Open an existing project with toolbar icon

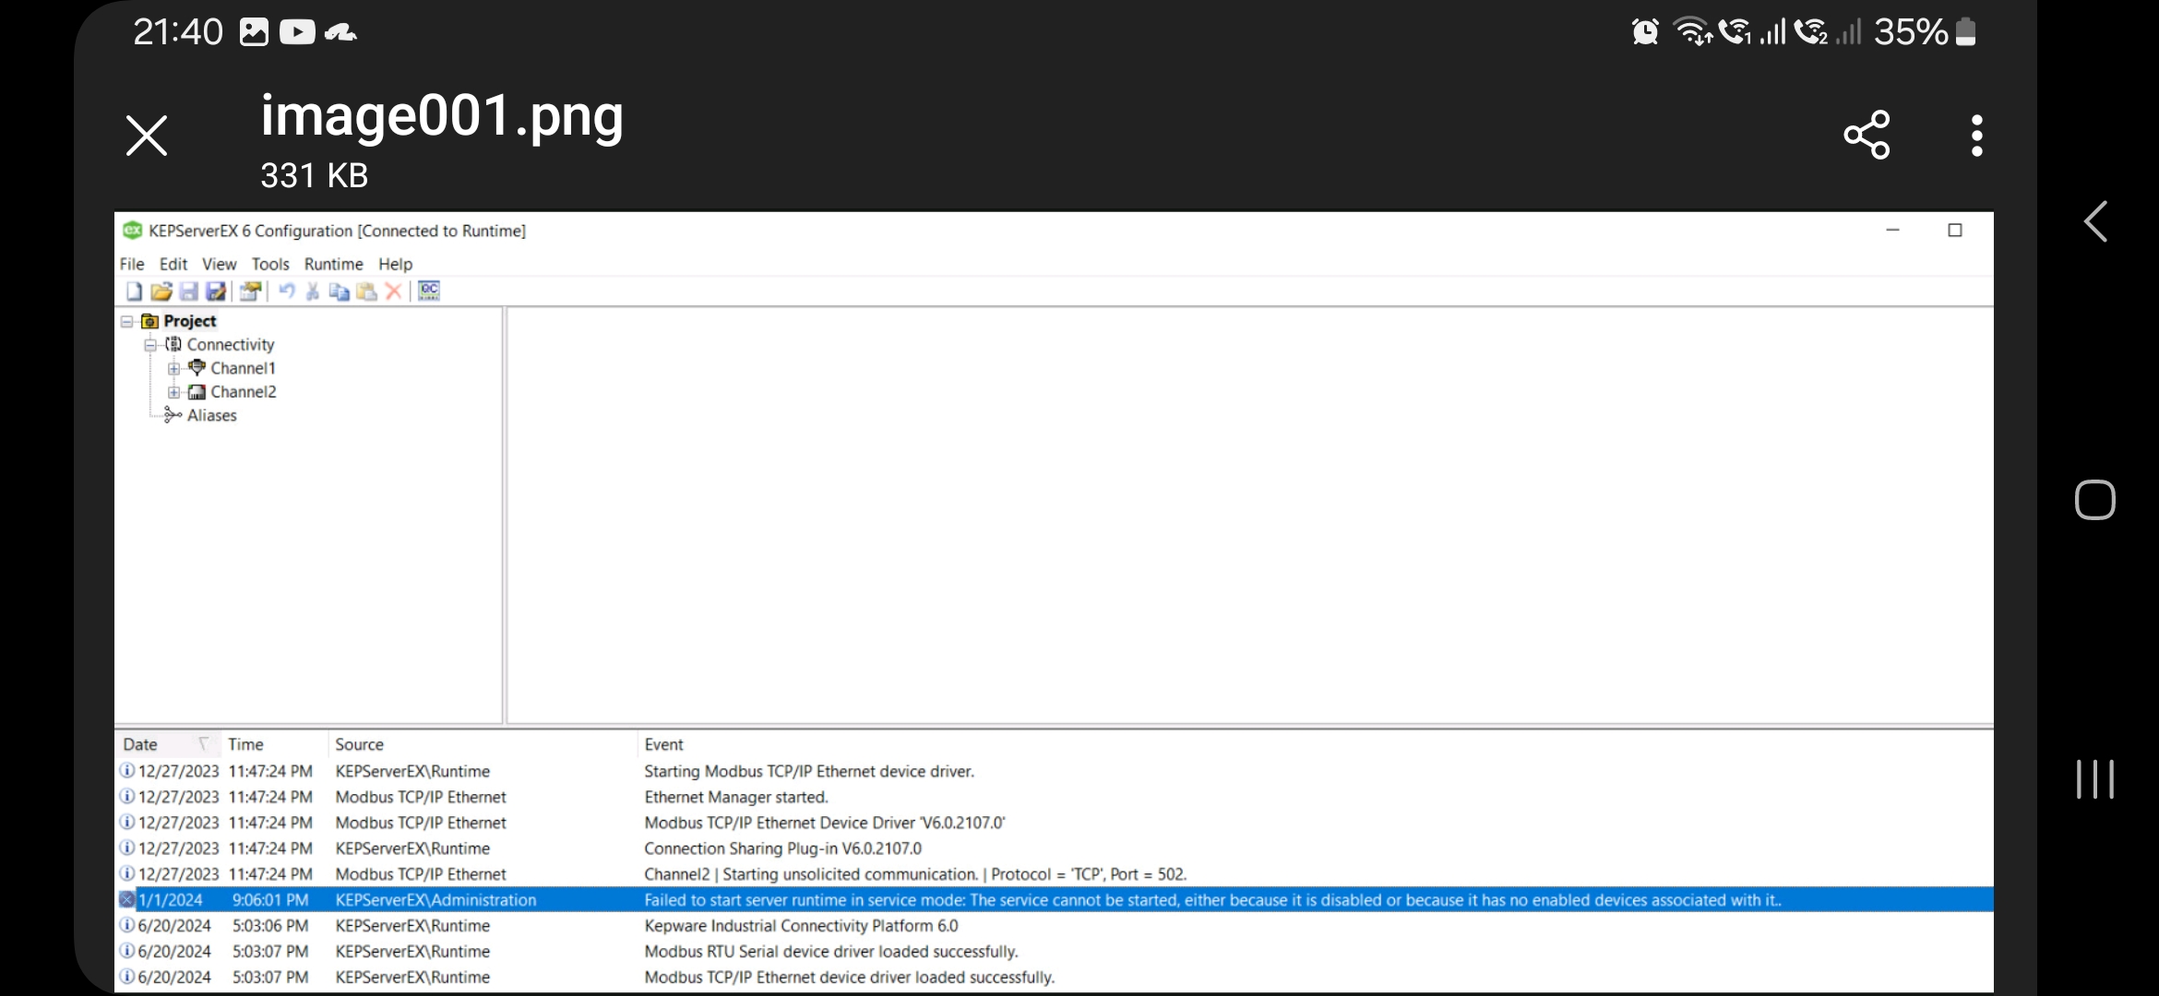pyautogui.click(x=161, y=291)
